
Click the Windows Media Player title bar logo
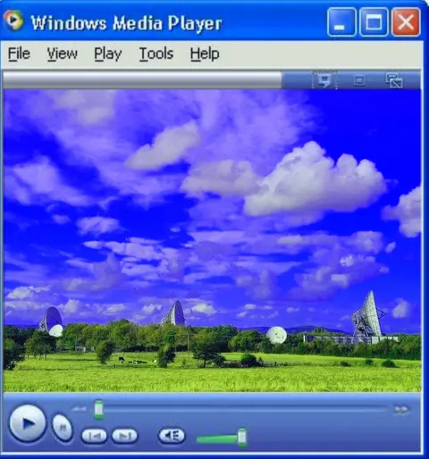[13, 21]
